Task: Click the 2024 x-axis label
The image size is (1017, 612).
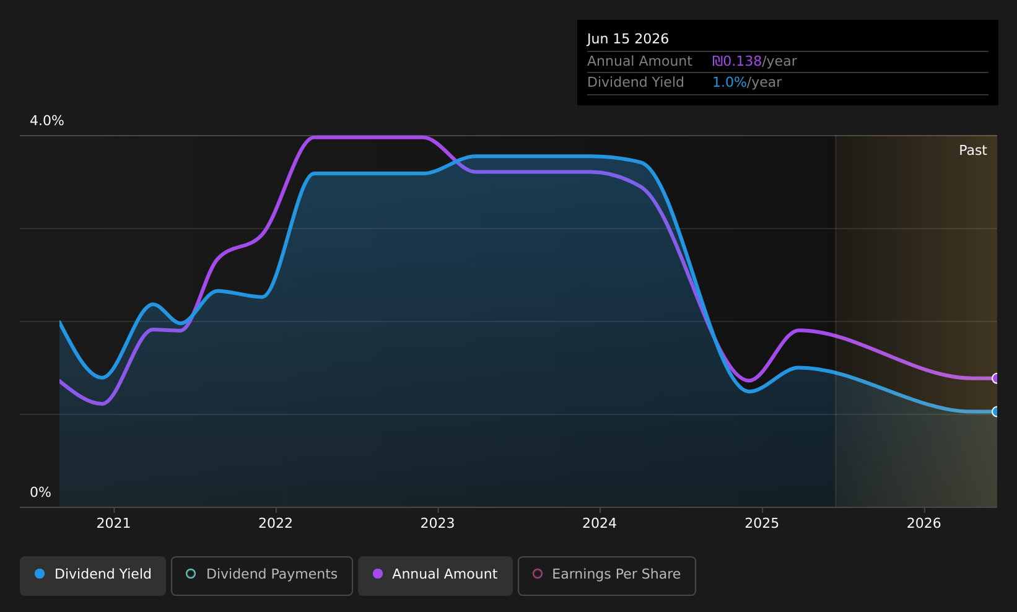Action: coord(600,523)
